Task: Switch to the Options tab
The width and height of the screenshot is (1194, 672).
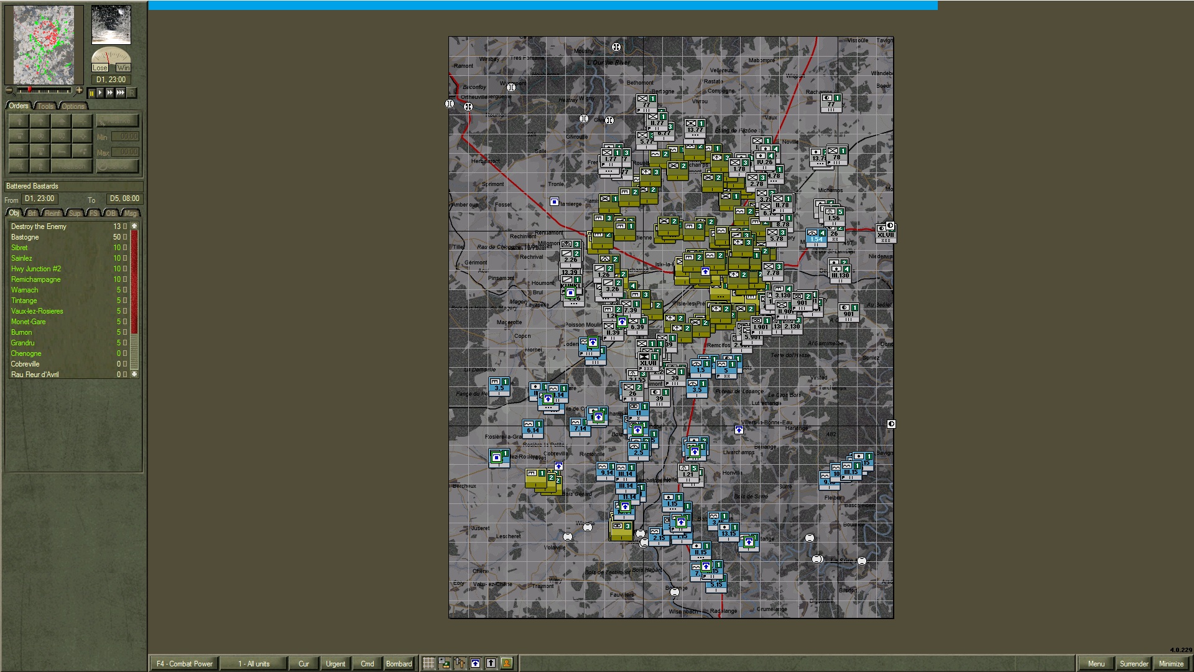Action: tap(72, 106)
